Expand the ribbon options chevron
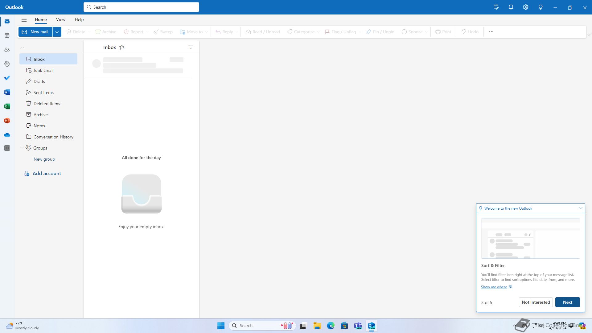Screen dimensions: 592x333 (589, 35)
